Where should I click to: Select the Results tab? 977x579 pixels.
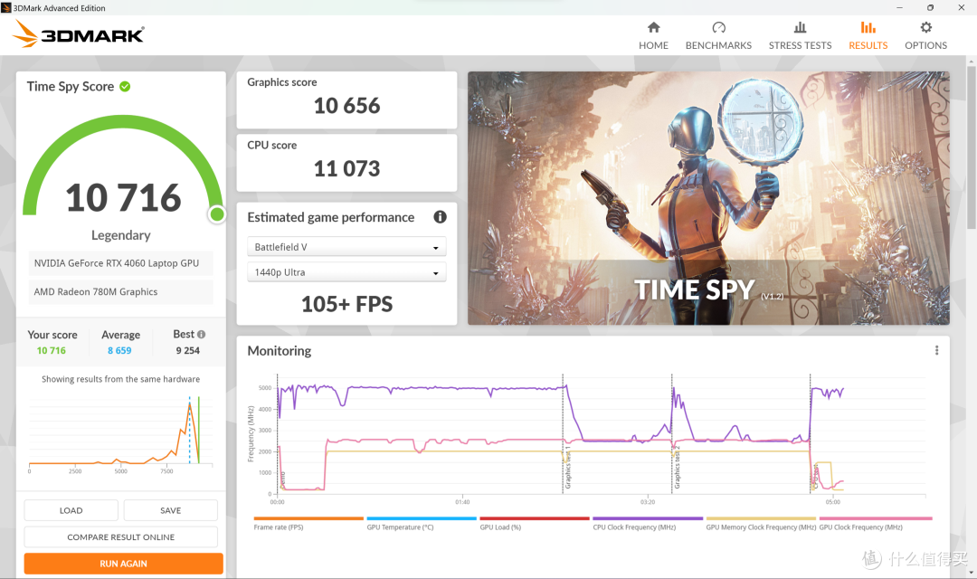[x=868, y=35]
